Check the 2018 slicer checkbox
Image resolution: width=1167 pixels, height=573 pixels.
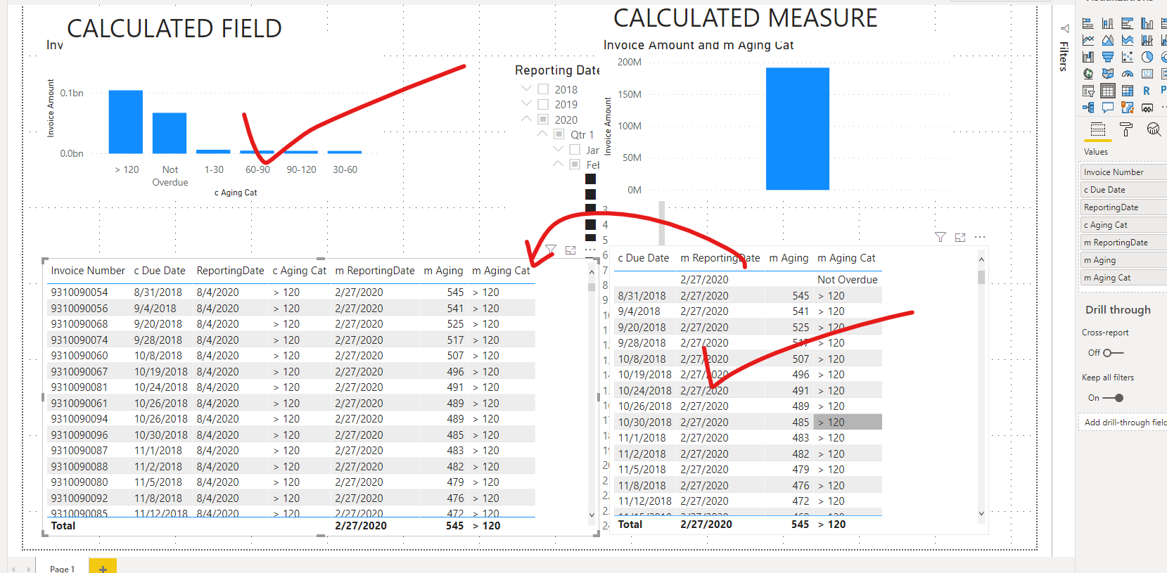coord(543,89)
